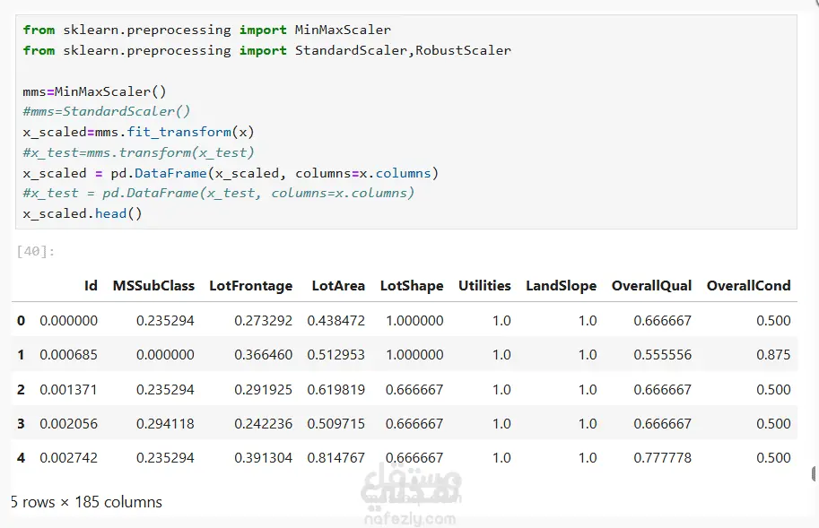Click LotArea value 0.512953
The height and width of the screenshot is (528, 819).
pyautogui.click(x=335, y=355)
